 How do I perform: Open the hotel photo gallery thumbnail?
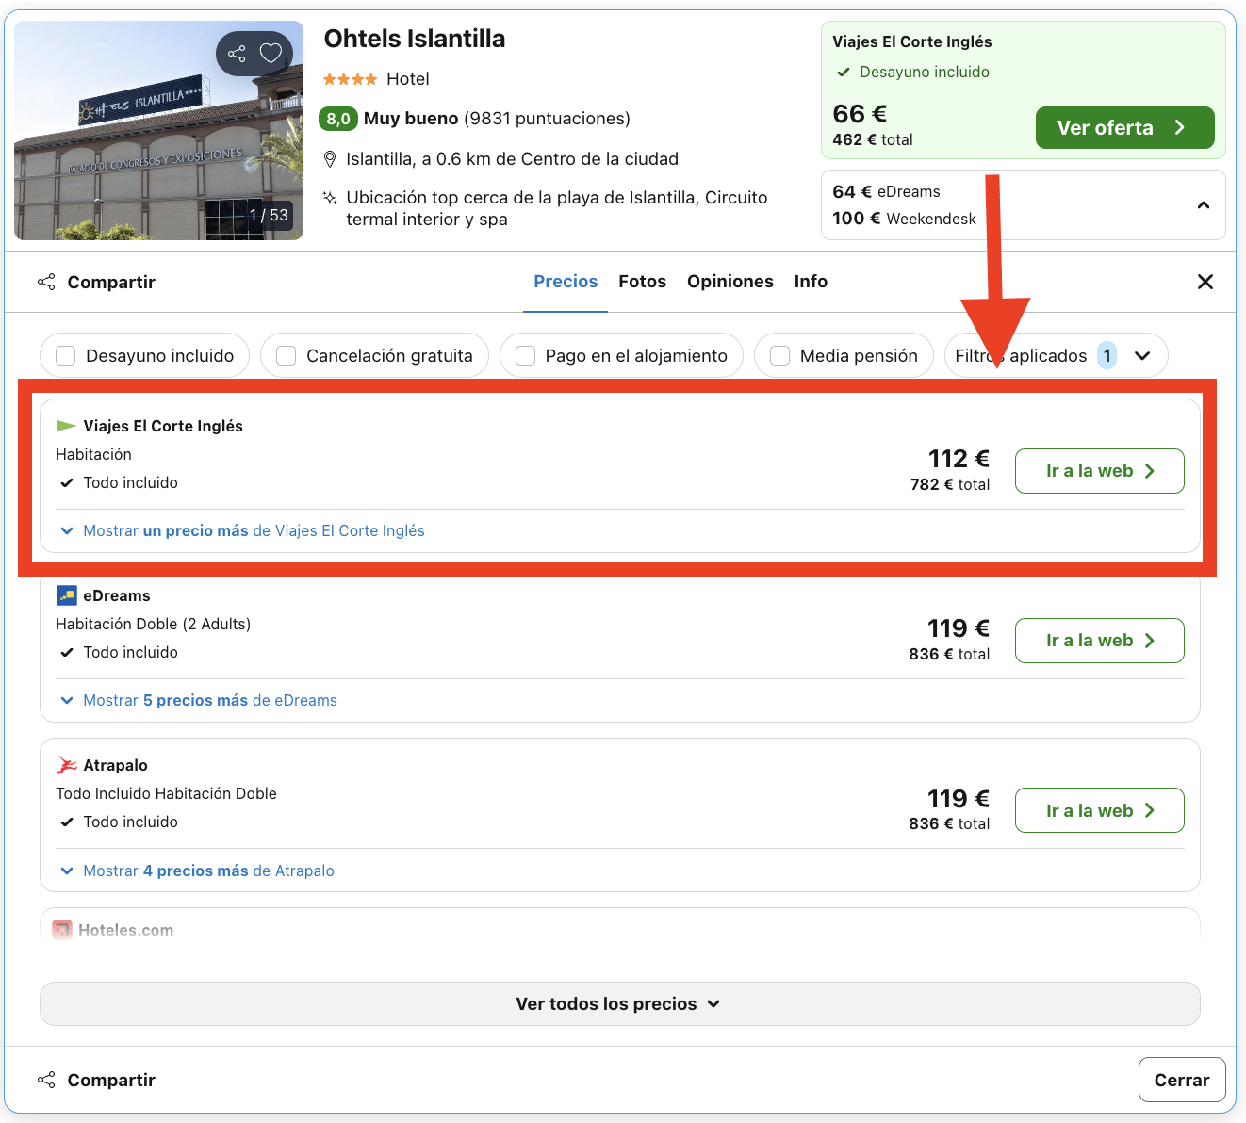[x=159, y=130]
